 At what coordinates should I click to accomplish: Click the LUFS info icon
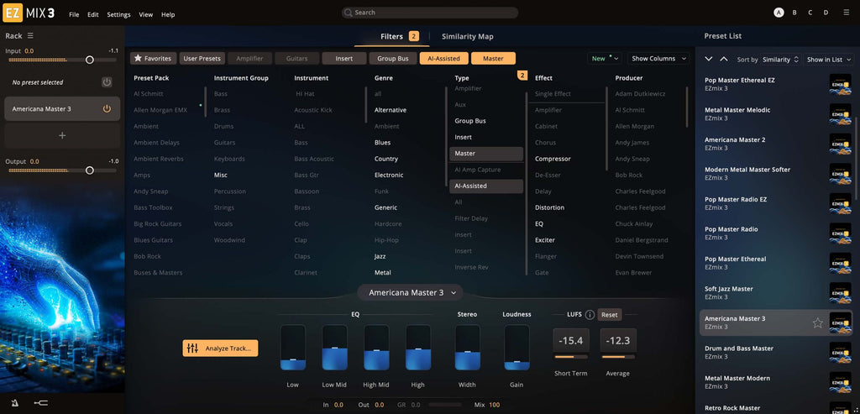point(590,315)
